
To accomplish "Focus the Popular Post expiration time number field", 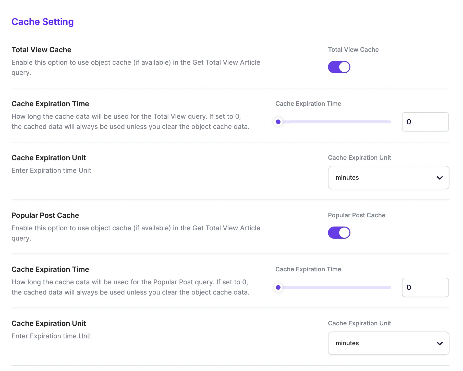I will click(425, 287).
